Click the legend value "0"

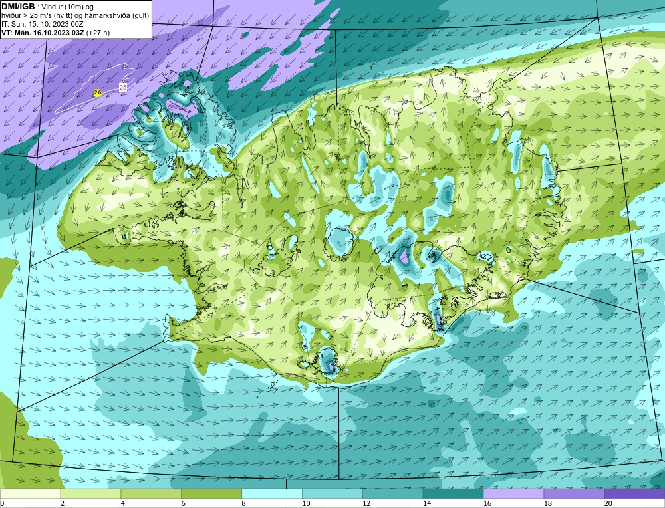coord(3,503)
